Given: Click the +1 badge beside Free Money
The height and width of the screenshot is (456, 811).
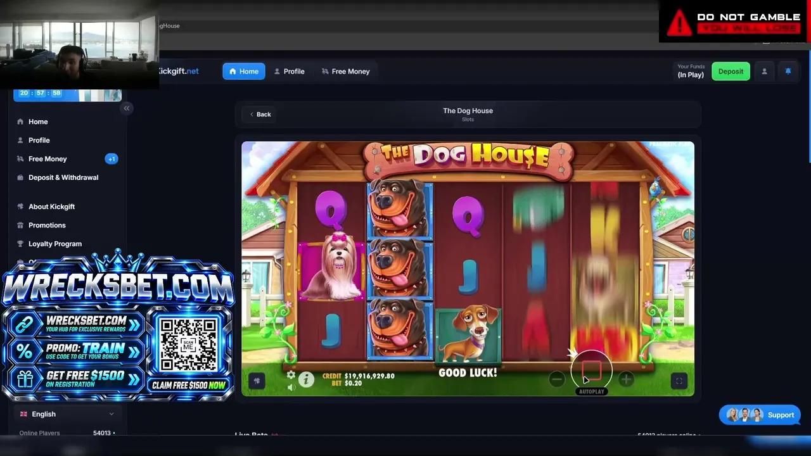Looking at the screenshot, I should (x=112, y=159).
